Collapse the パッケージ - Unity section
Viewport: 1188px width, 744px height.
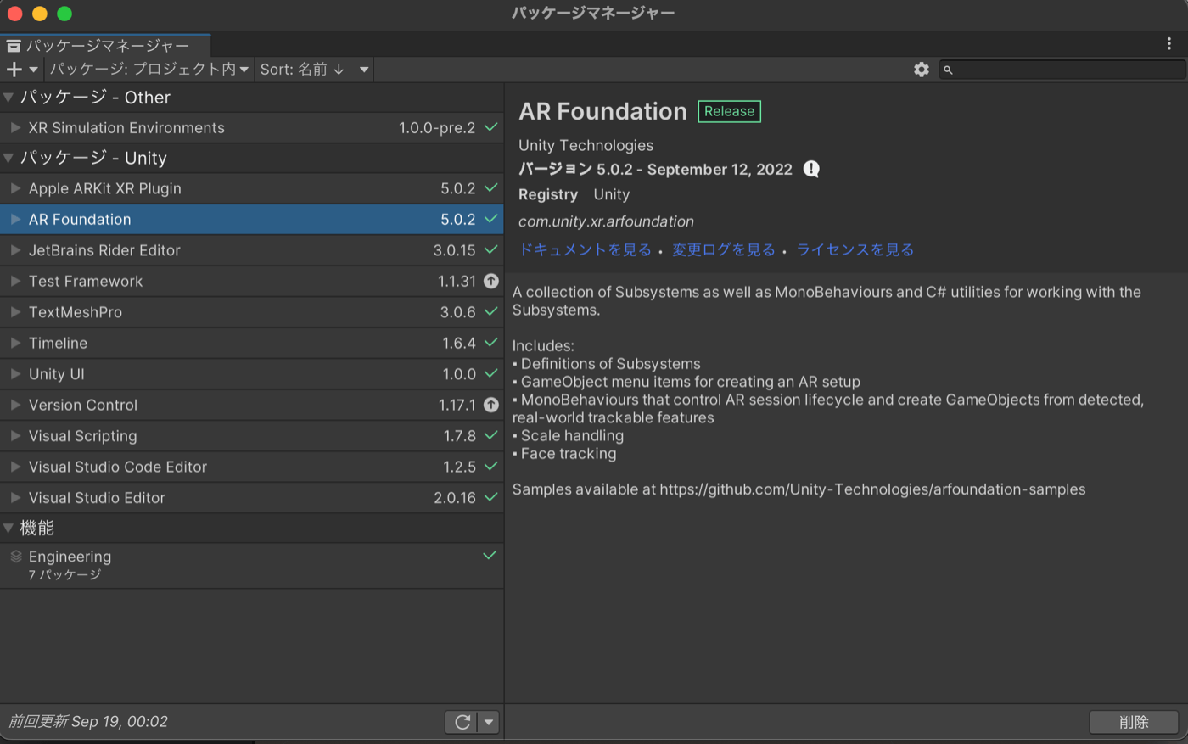(x=8, y=158)
